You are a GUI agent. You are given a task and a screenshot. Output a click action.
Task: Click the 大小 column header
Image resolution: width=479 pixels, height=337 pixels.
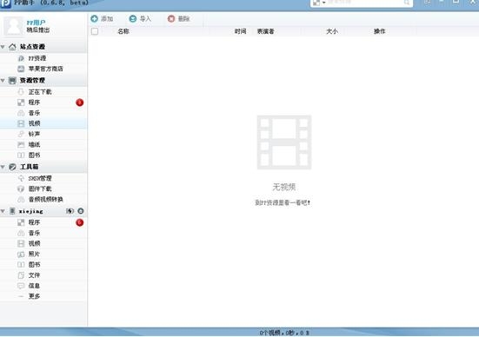coord(332,31)
